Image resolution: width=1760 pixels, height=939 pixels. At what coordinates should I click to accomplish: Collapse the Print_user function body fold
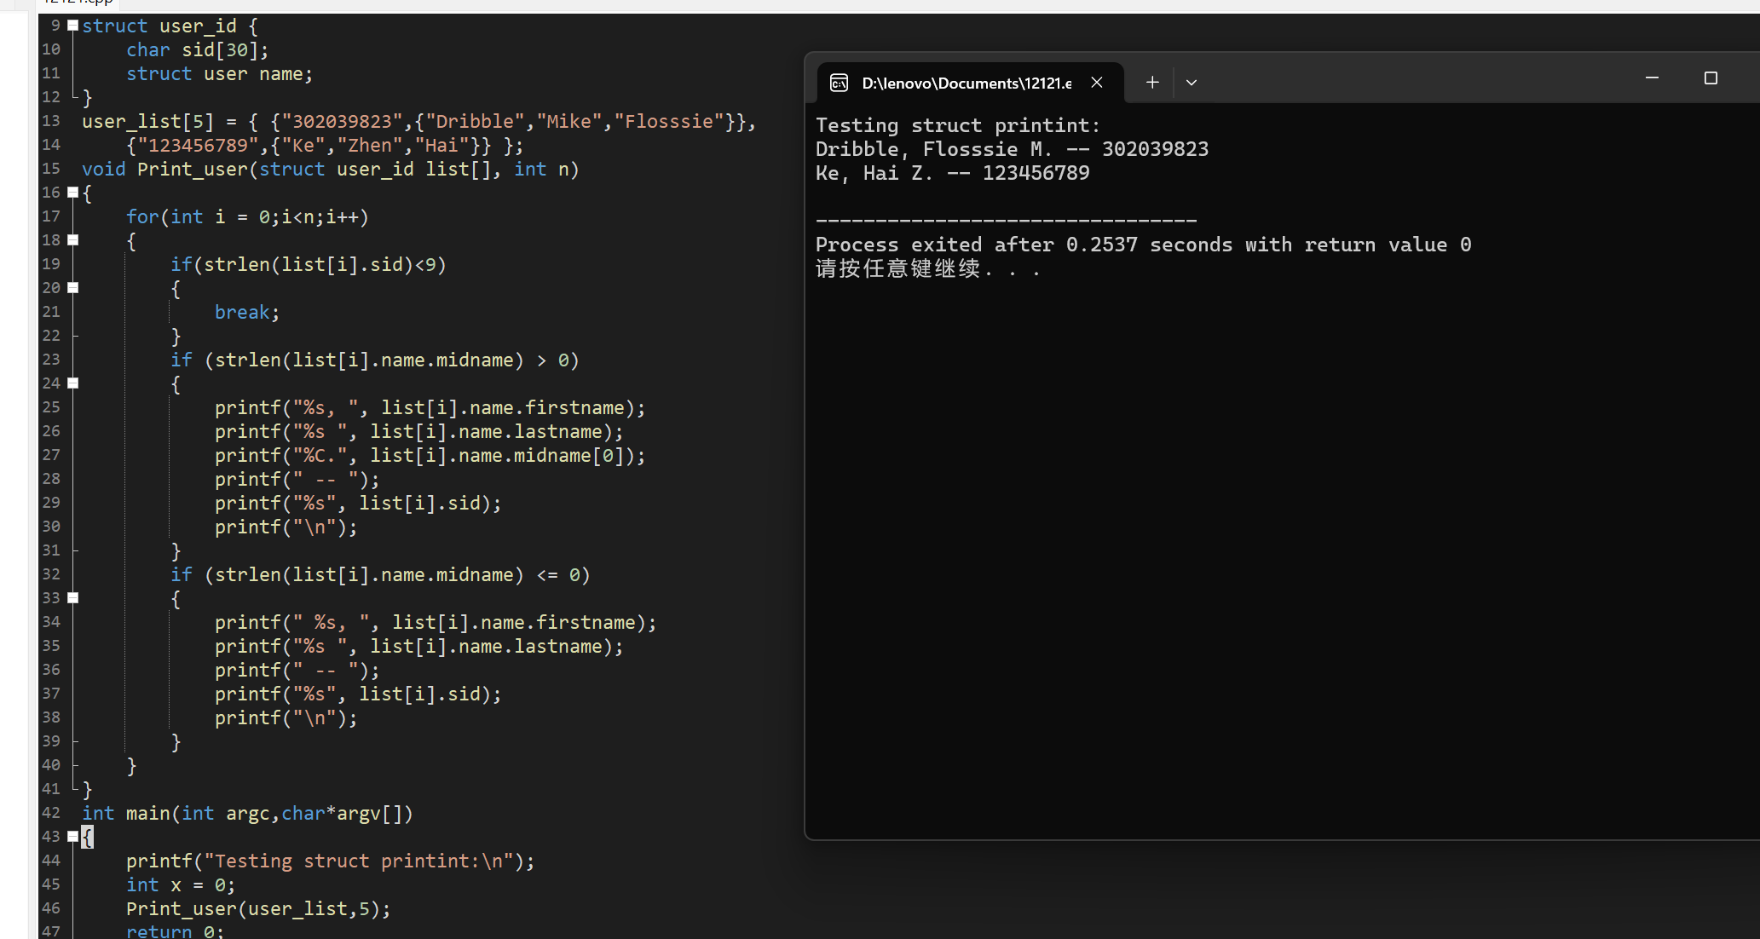click(73, 193)
